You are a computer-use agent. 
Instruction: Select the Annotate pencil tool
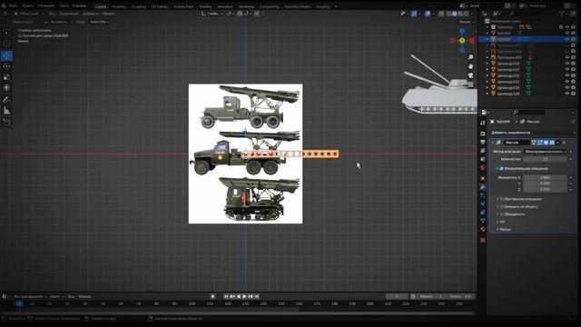[6, 99]
